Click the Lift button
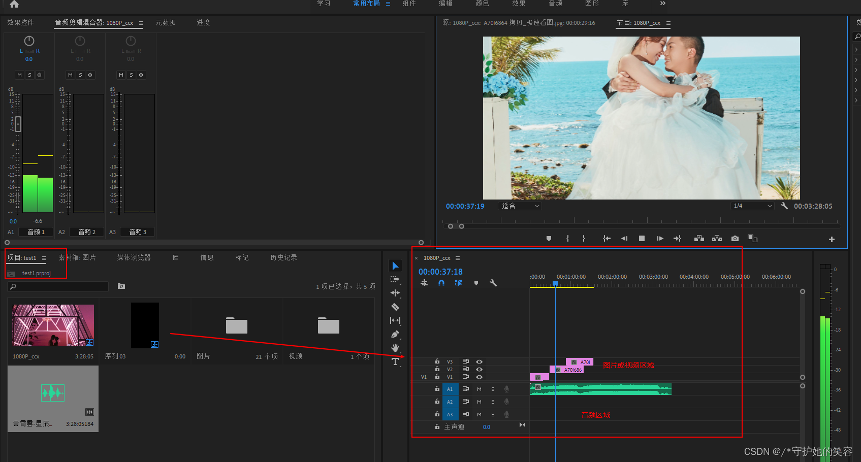The image size is (861, 462). (x=699, y=239)
